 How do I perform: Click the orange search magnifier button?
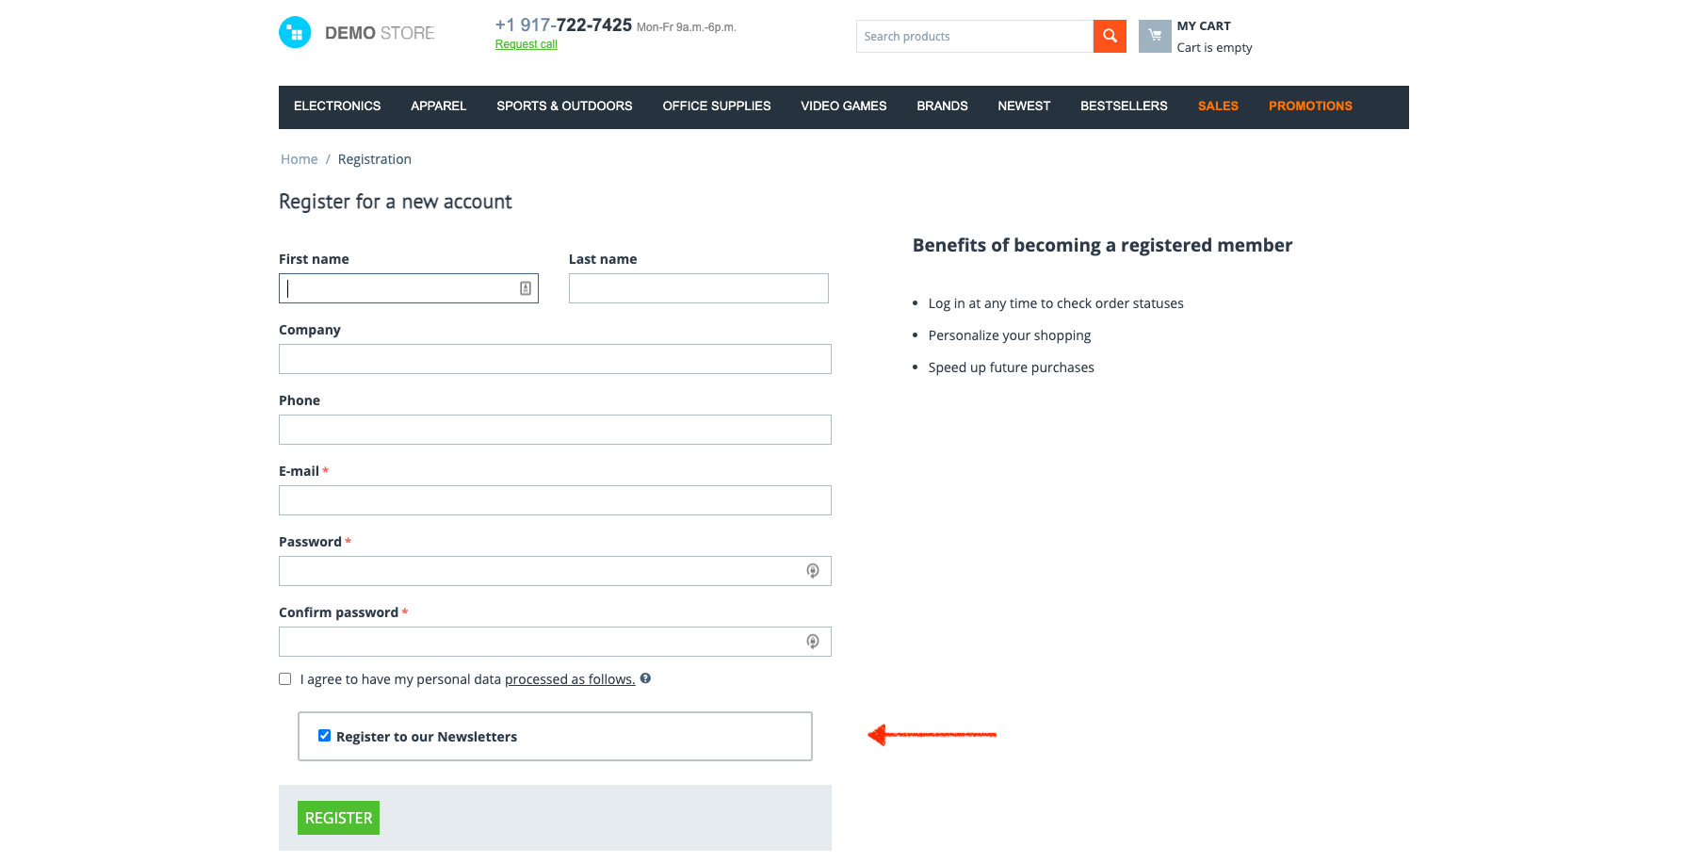[1110, 37]
